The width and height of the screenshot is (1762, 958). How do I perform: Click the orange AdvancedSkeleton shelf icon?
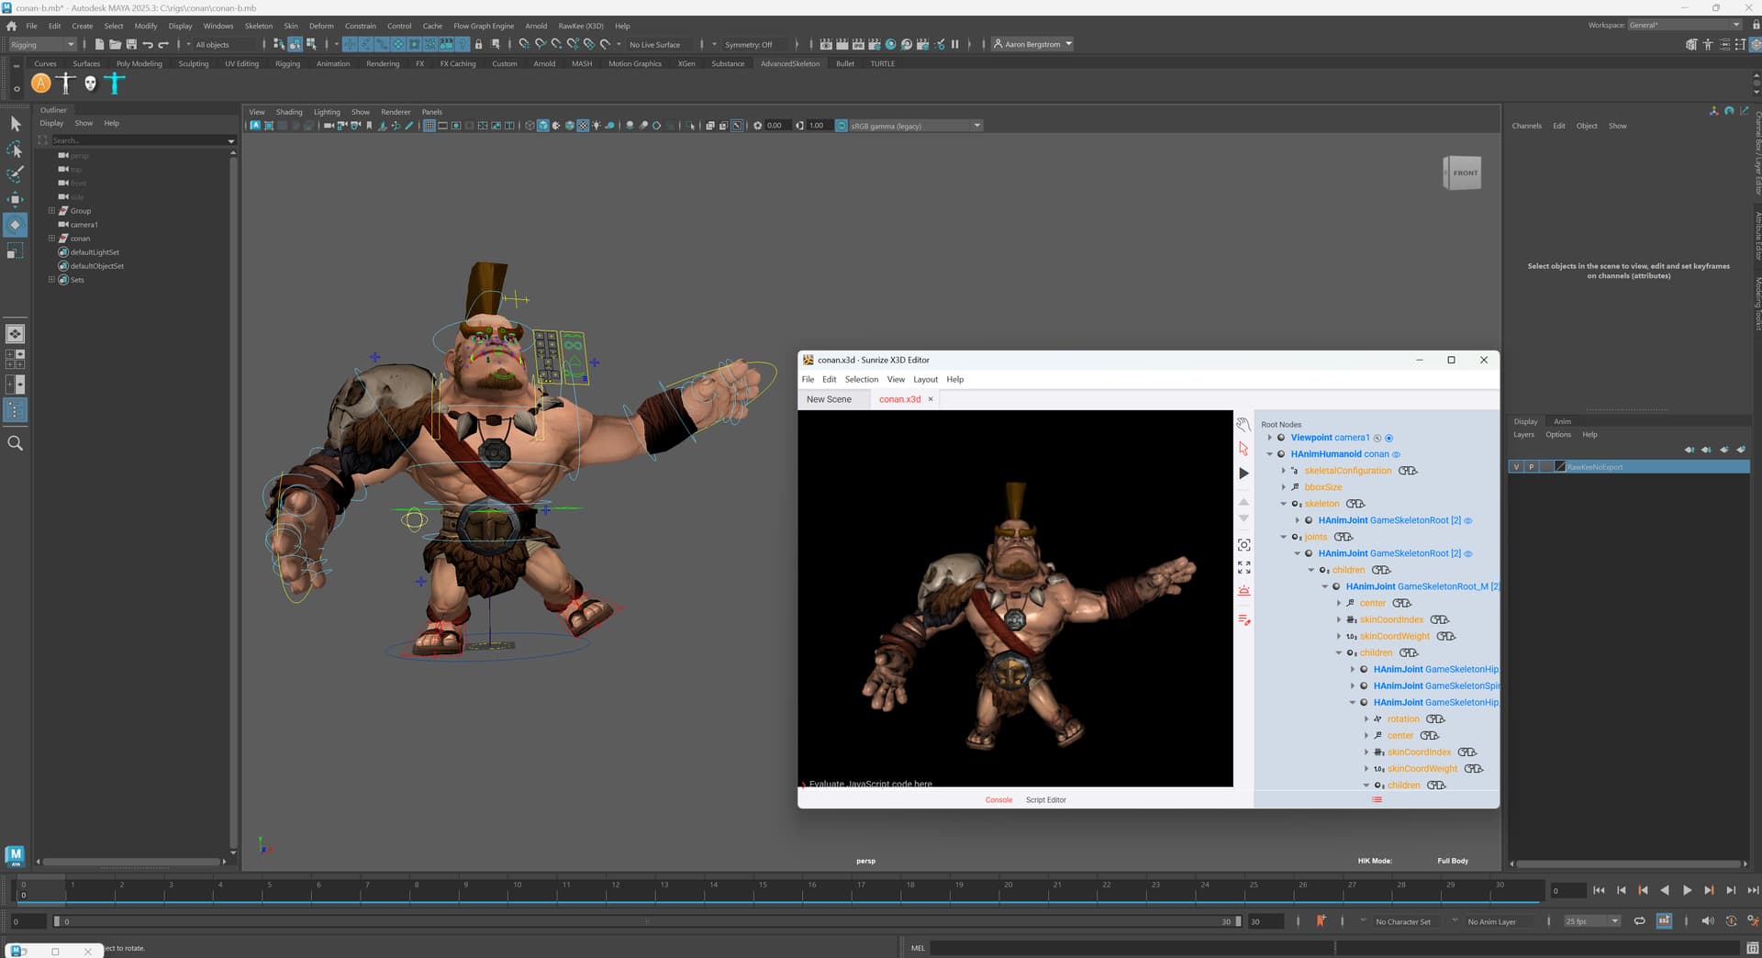coord(41,84)
